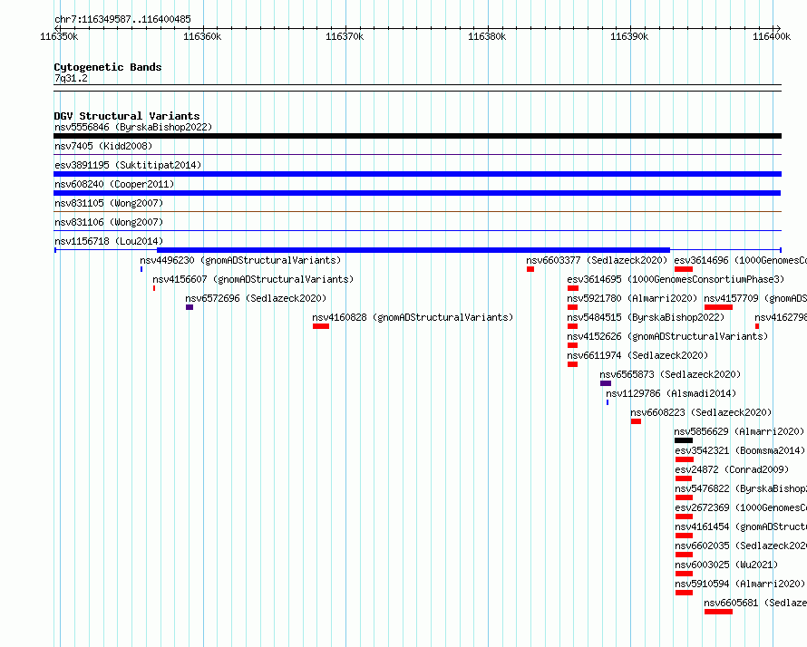807x647 pixels.
Task: Click the red bar under nsv6603377
Action: (530, 269)
